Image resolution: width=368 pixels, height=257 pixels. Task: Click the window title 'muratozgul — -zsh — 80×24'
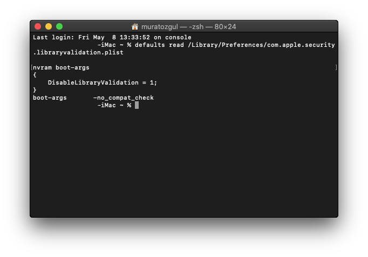click(x=188, y=26)
